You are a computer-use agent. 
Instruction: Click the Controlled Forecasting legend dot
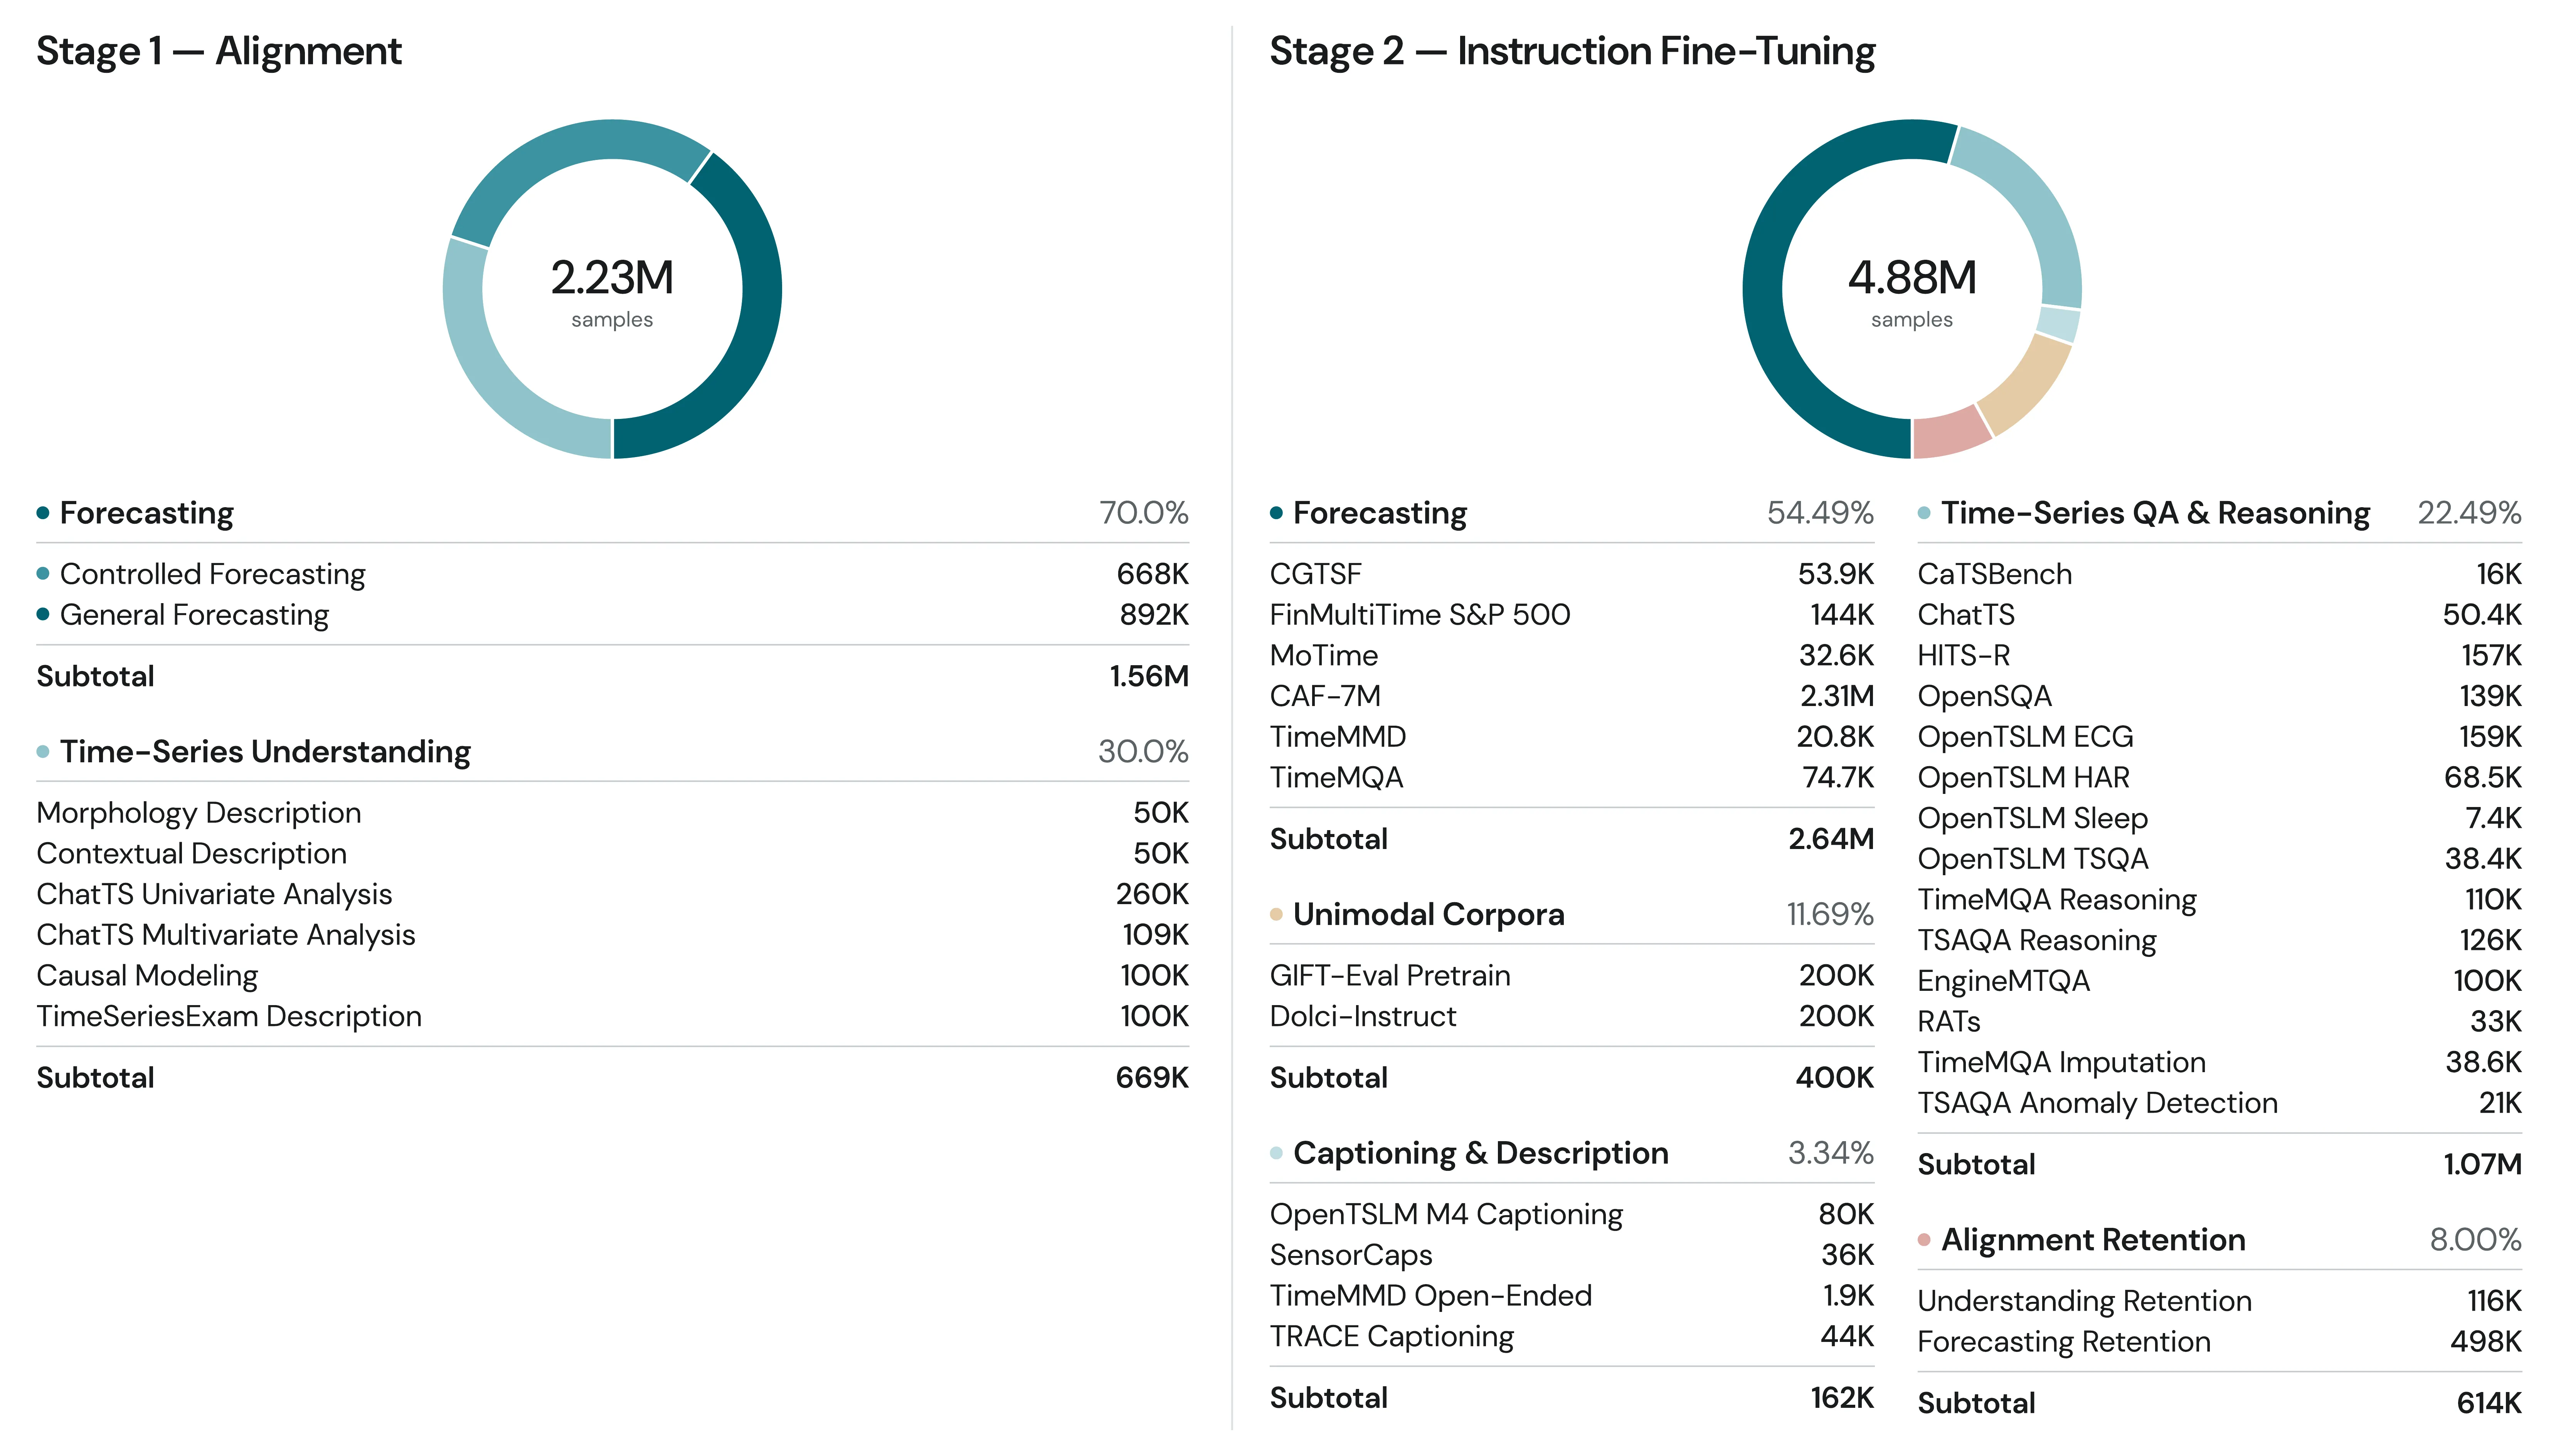tap(43, 574)
